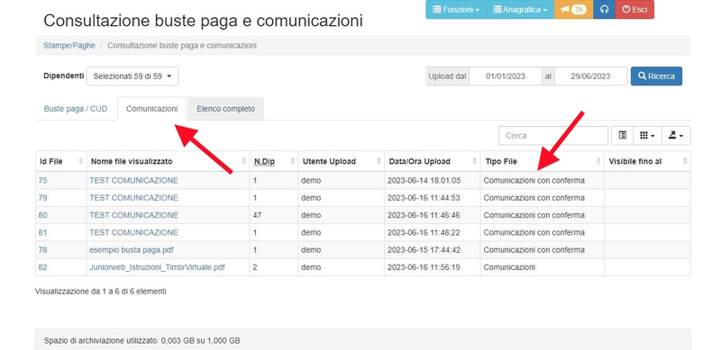Open file Id 75 link
Image resolution: width=721 pixels, height=350 pixels.
42,181
